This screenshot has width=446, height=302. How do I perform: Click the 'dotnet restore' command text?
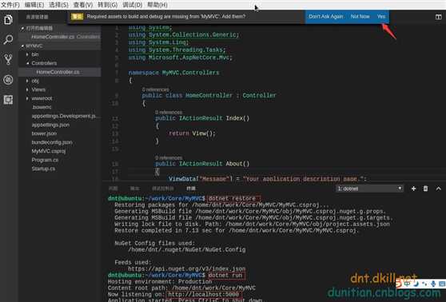232,198
